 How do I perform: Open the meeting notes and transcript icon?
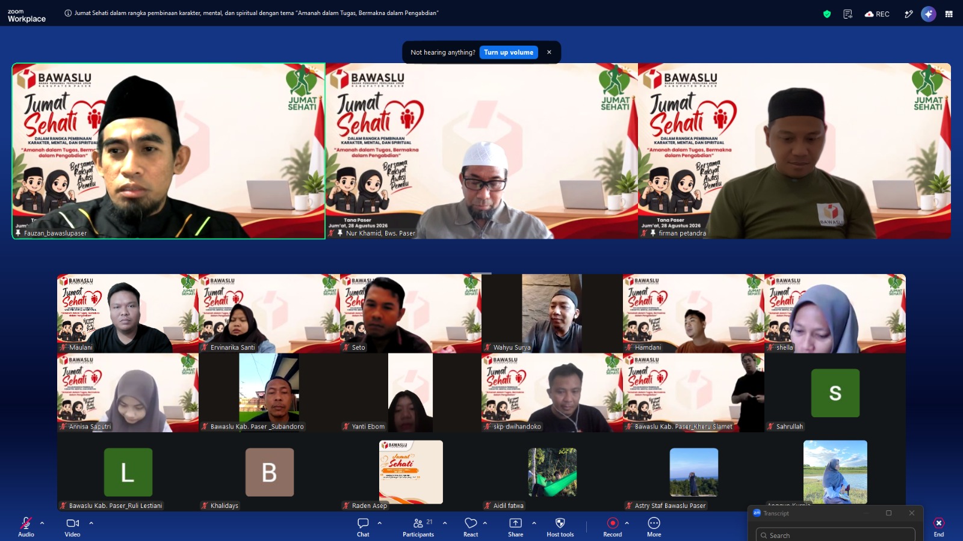click(848, 14)
